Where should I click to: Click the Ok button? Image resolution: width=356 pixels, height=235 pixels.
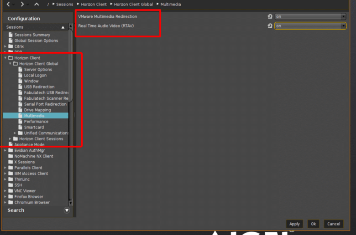(313, 224)
